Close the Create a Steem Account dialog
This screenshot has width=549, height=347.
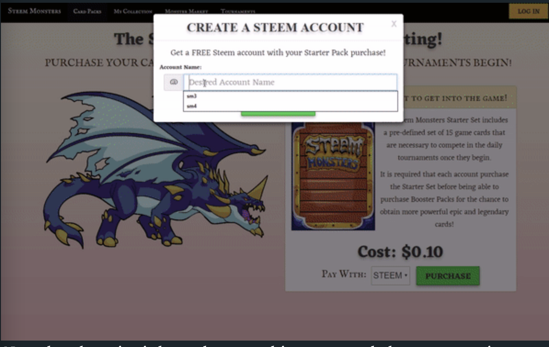pyautogui.click(x=394, y=24)
